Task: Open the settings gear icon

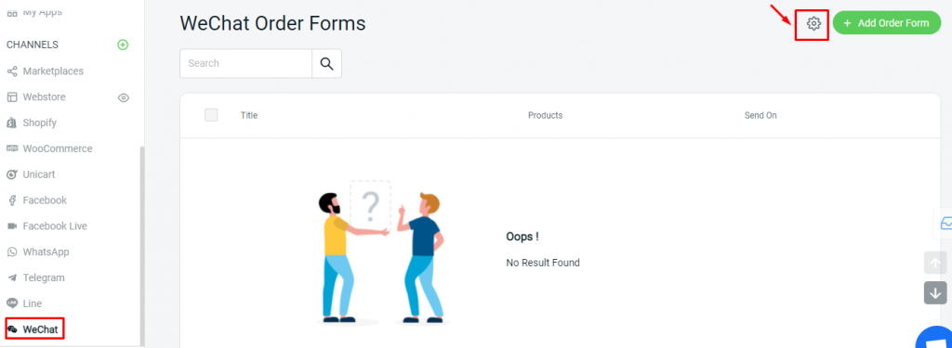Action: tap(813, 23)
